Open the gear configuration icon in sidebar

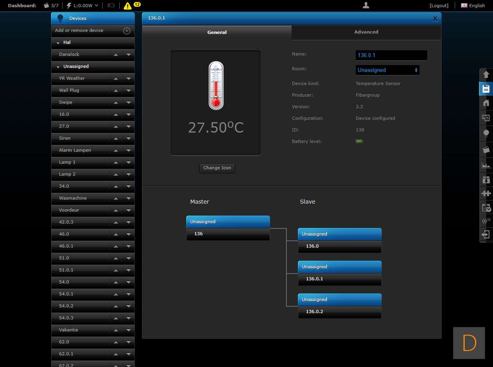coord(486,220)
